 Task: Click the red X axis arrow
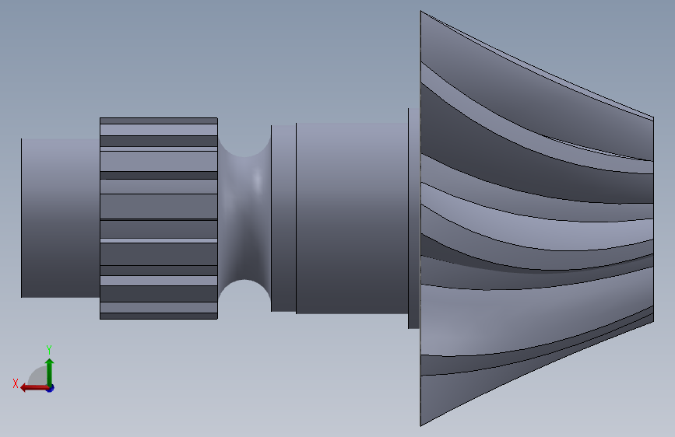coord(34,388)
